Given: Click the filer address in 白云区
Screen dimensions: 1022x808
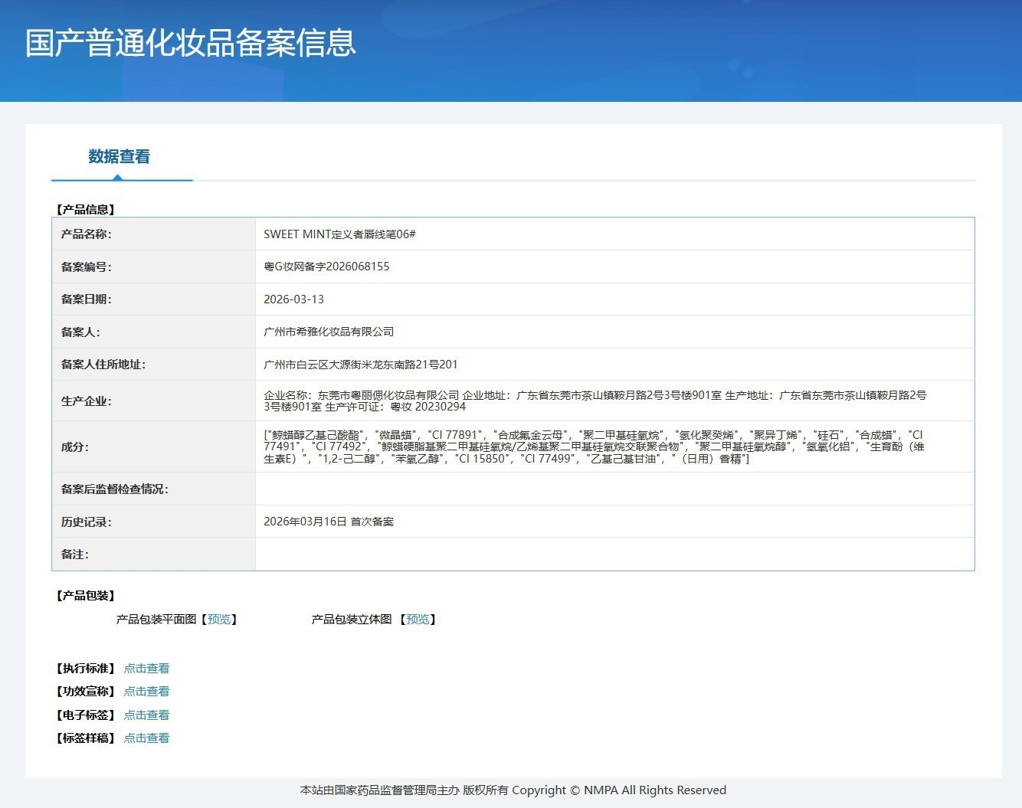Looking at the screenshot, I should point(360,365).
